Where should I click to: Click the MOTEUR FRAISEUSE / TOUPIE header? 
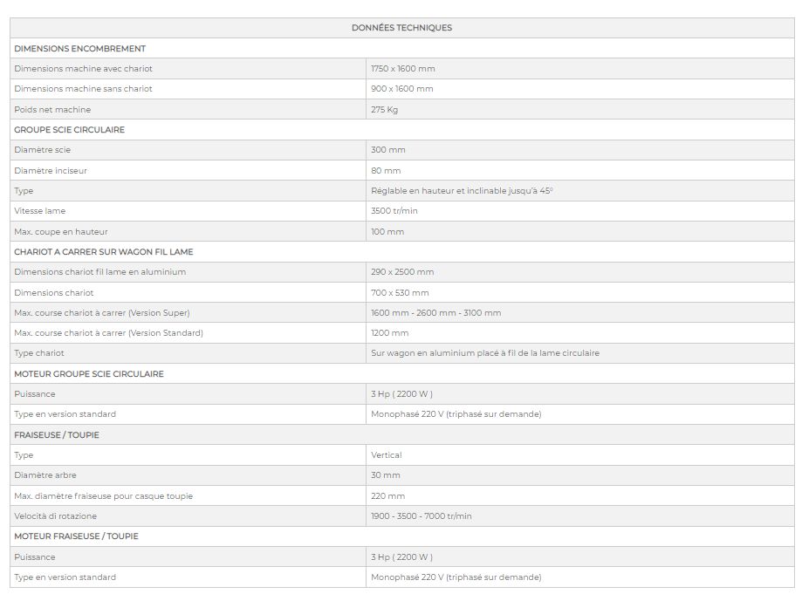(77, 536)
